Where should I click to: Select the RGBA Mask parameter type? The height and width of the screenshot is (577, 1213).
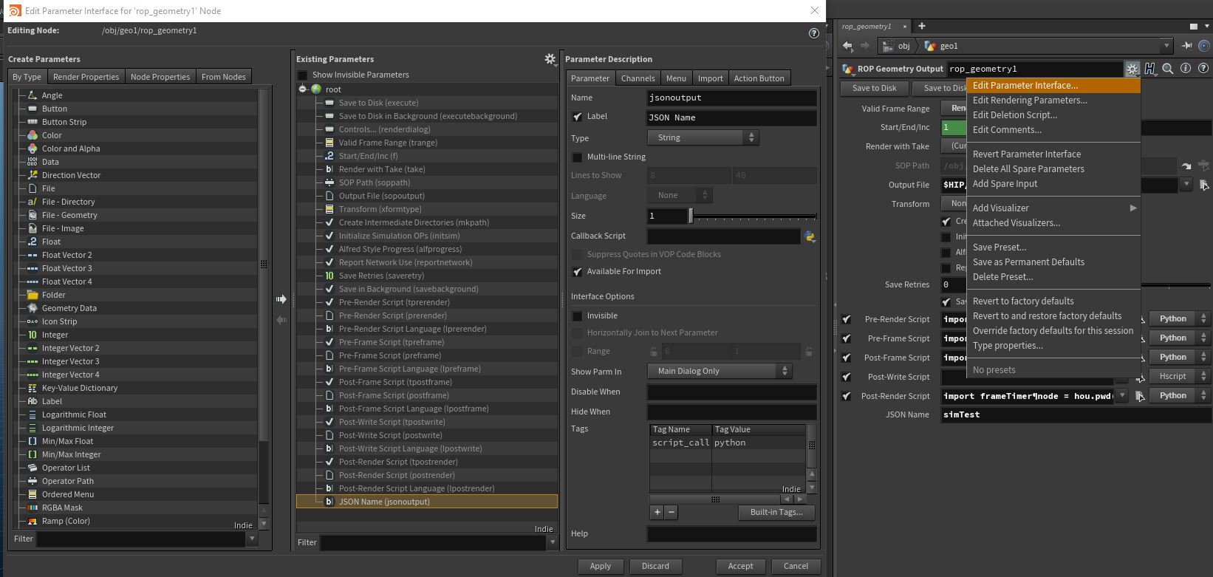click(x=62, y=508)
